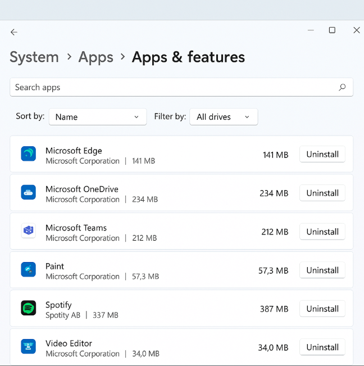Uninstall Microsoft OneDrive
This screenshot has height=366, width=364.
point(322,193)
